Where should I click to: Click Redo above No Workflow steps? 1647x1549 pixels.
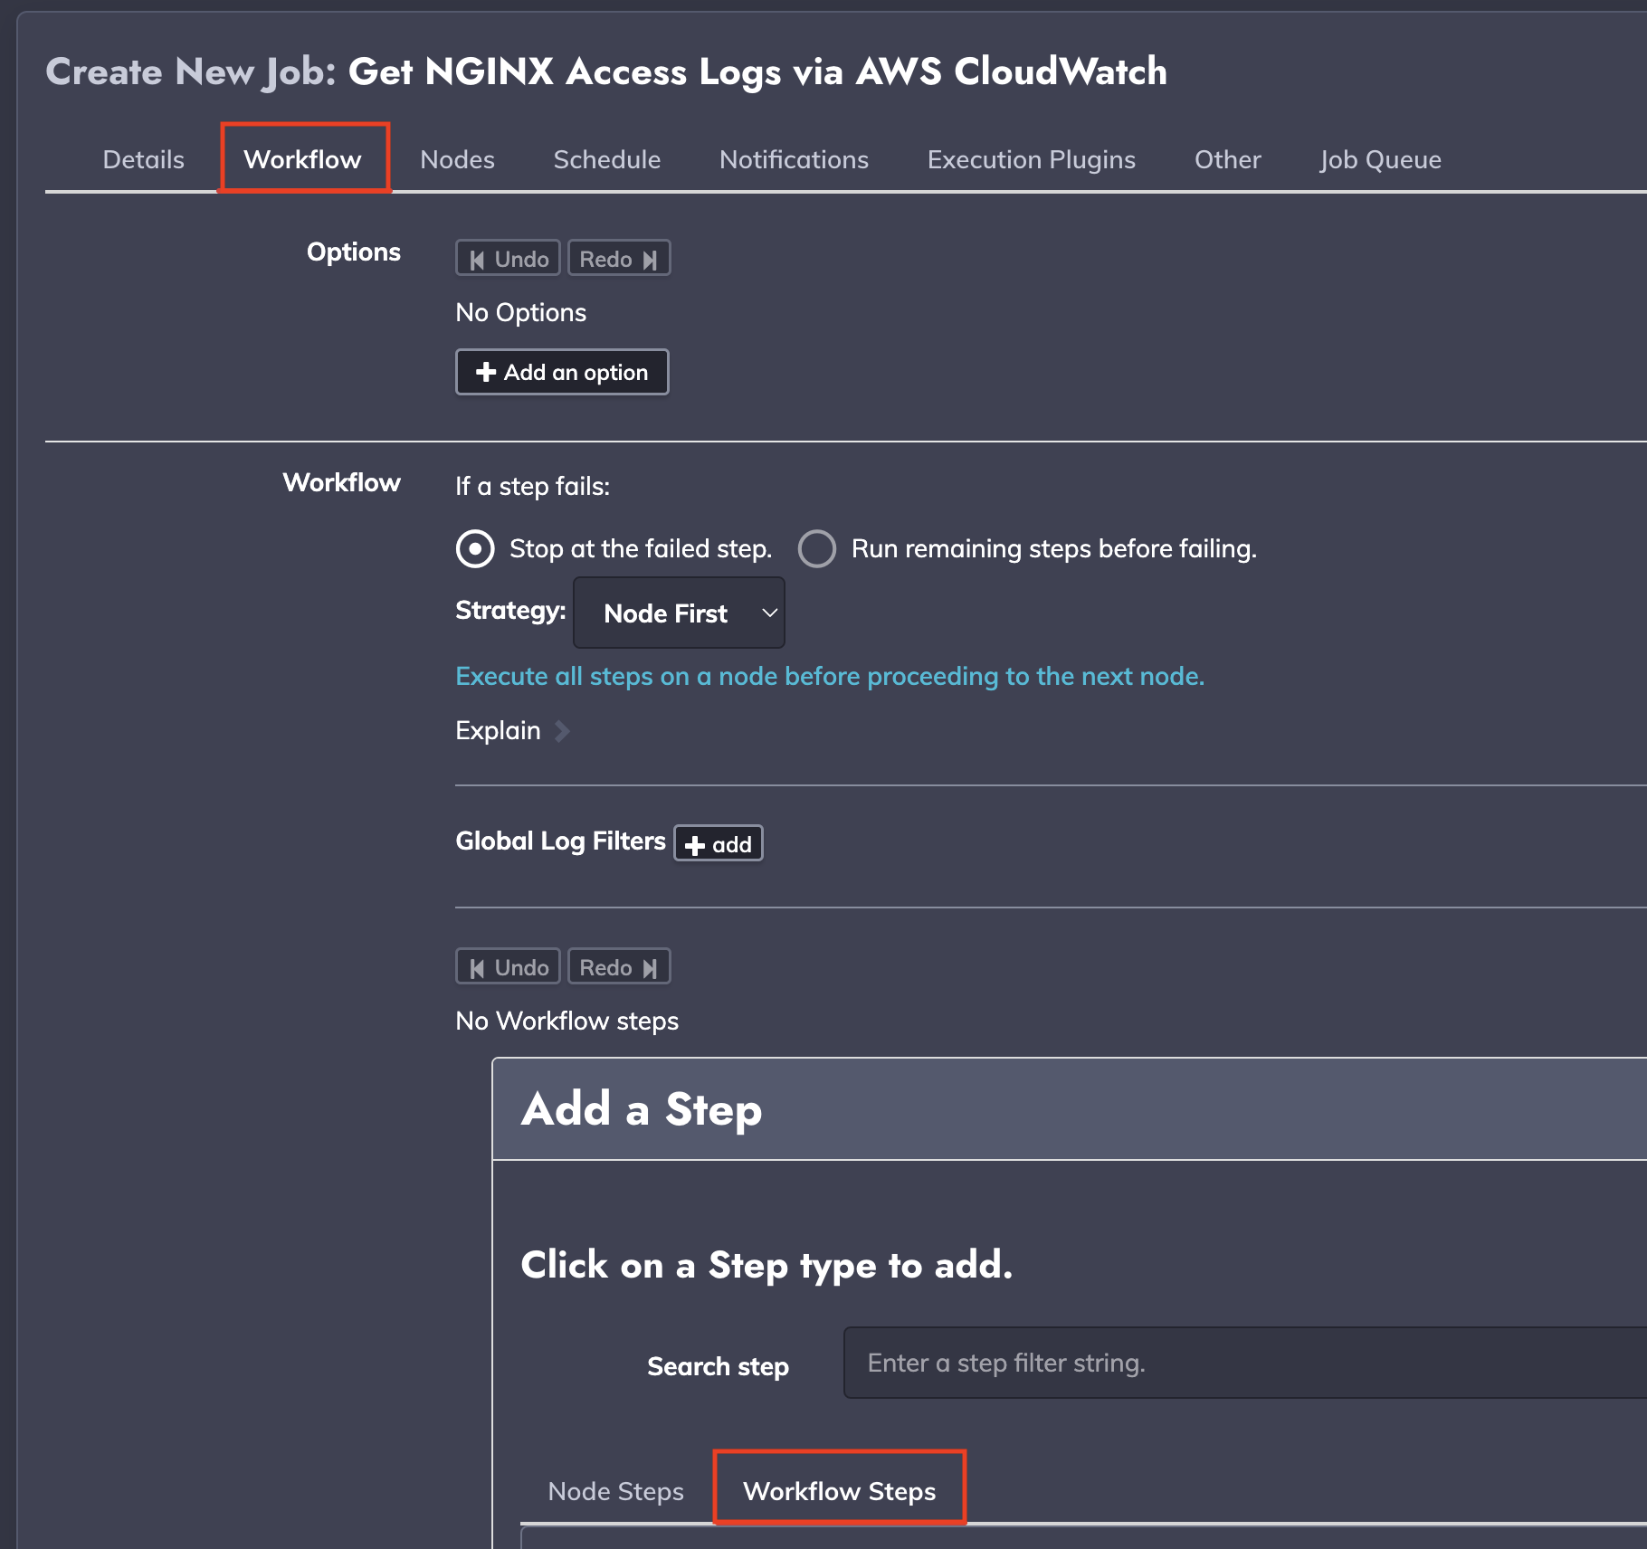coord(619,967)
